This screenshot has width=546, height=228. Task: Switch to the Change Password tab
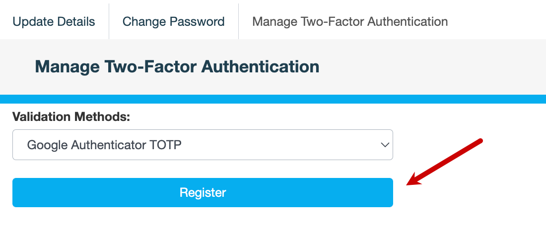[x=173, y=22]
